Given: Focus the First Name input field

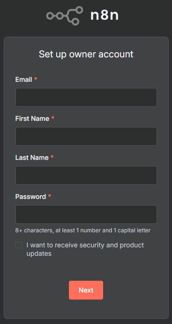Looking at the screenshot, I should [x=86, y=136].
